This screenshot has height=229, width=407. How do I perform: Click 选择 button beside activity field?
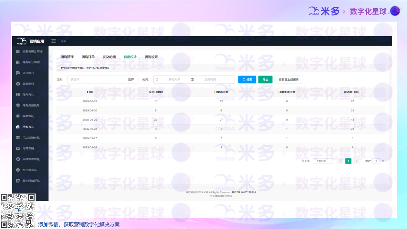131,80
